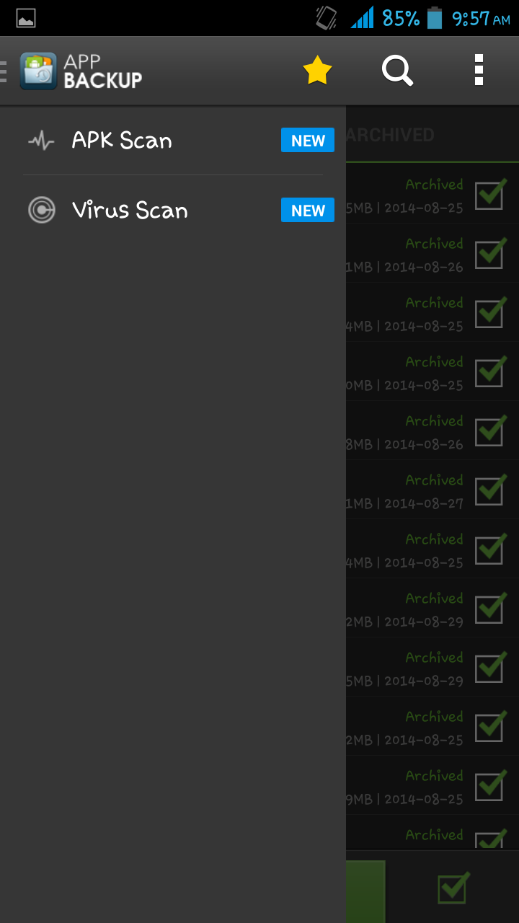Open the three-dot overflow menu
Viewport: 519px width, 923px height.
(x=479, y=71)
